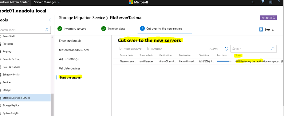Select the Inventory servers step

(x=72, y=29)
